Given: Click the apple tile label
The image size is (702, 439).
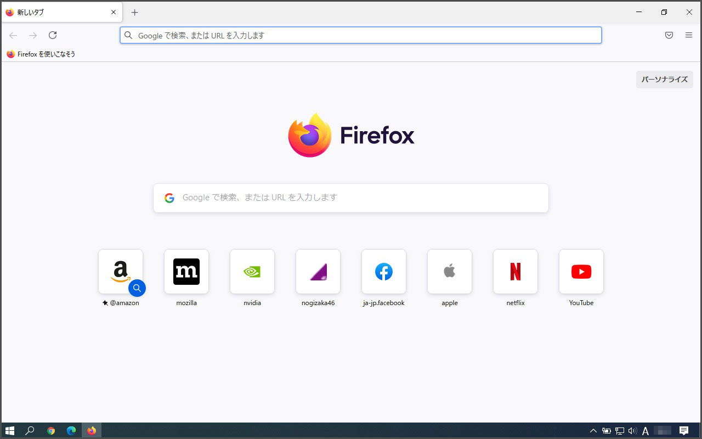Looking at the screenshot, I should coord(450,303).
